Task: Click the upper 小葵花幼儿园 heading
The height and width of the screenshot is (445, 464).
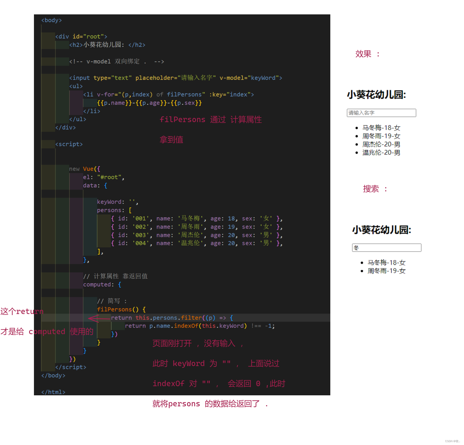Action: [376, 95]
